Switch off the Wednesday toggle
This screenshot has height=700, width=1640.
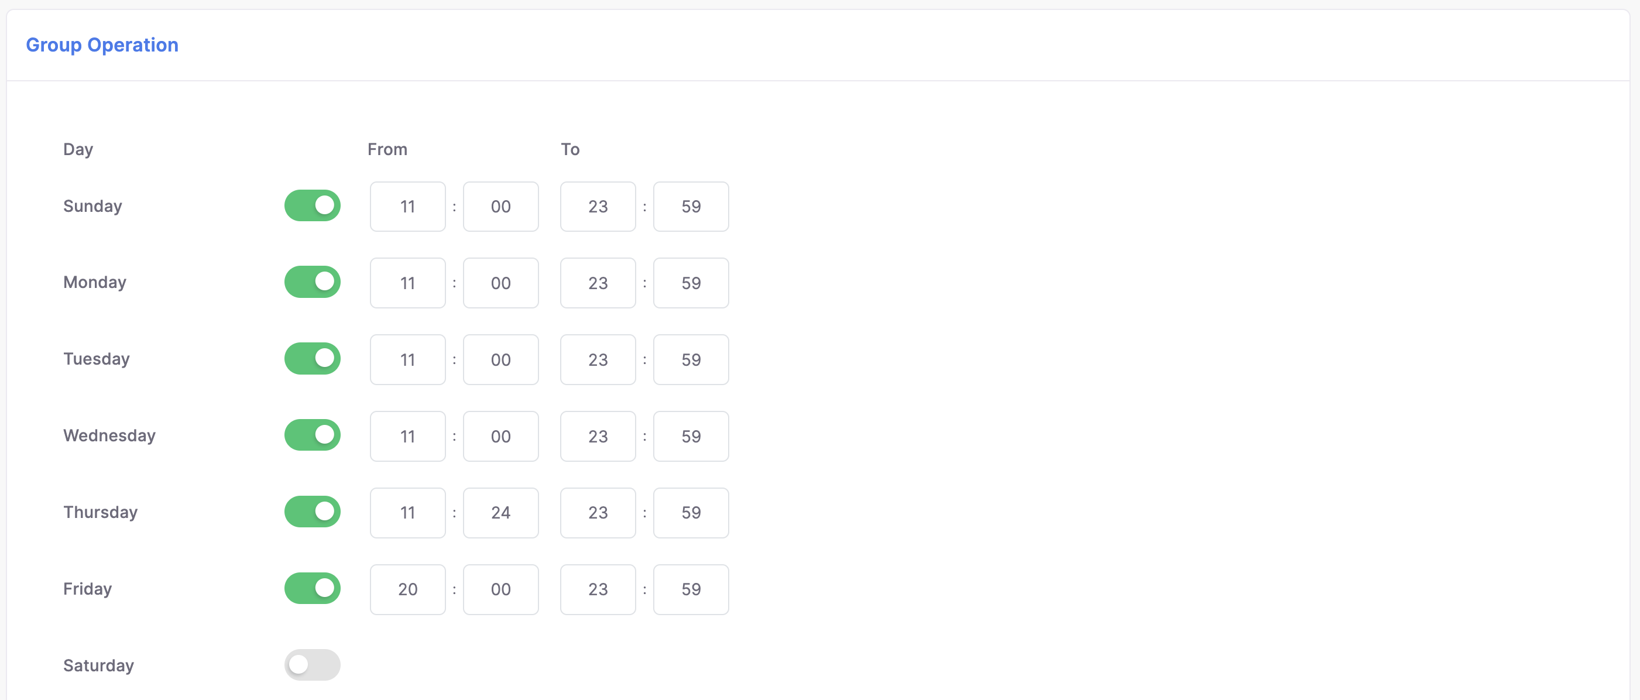pyautogui.click(x=312, y=435)
